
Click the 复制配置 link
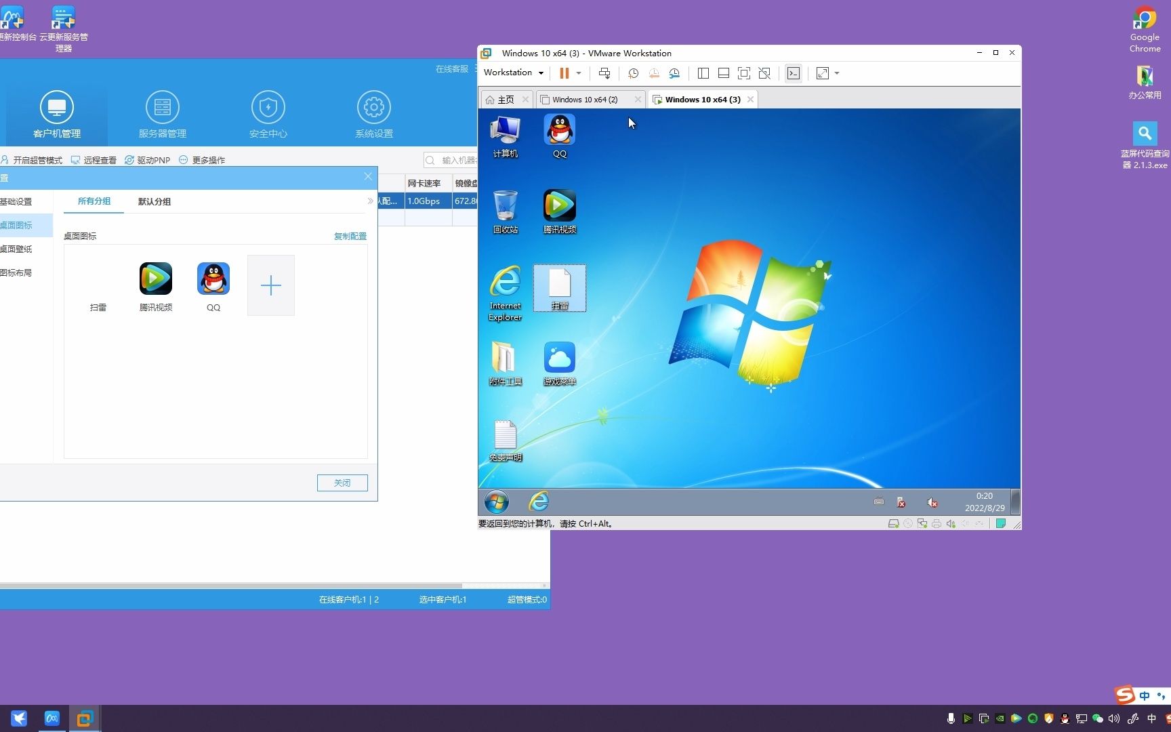click(x=350, y=237)
